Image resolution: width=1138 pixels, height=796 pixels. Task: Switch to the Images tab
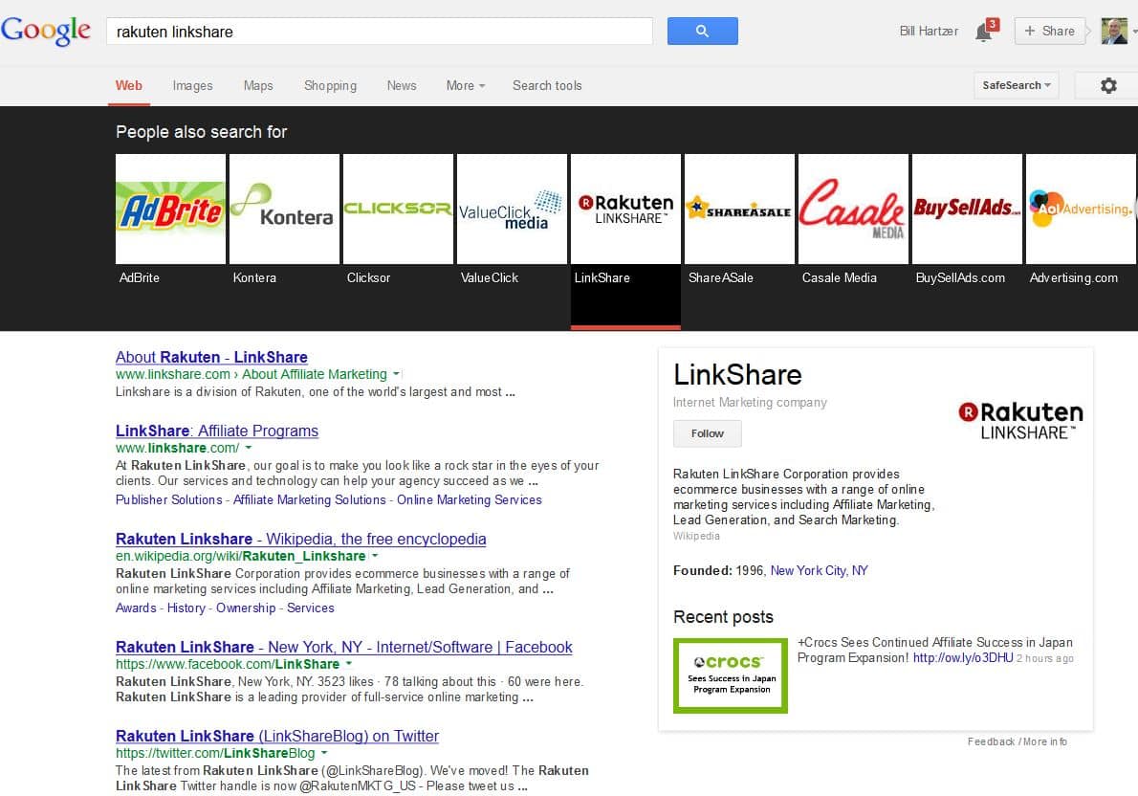click(192, 86)
